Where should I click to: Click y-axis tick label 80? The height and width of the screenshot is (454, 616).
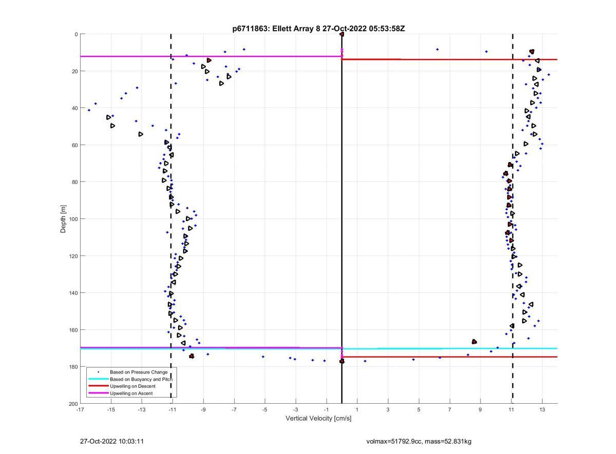tap(74, 182)
